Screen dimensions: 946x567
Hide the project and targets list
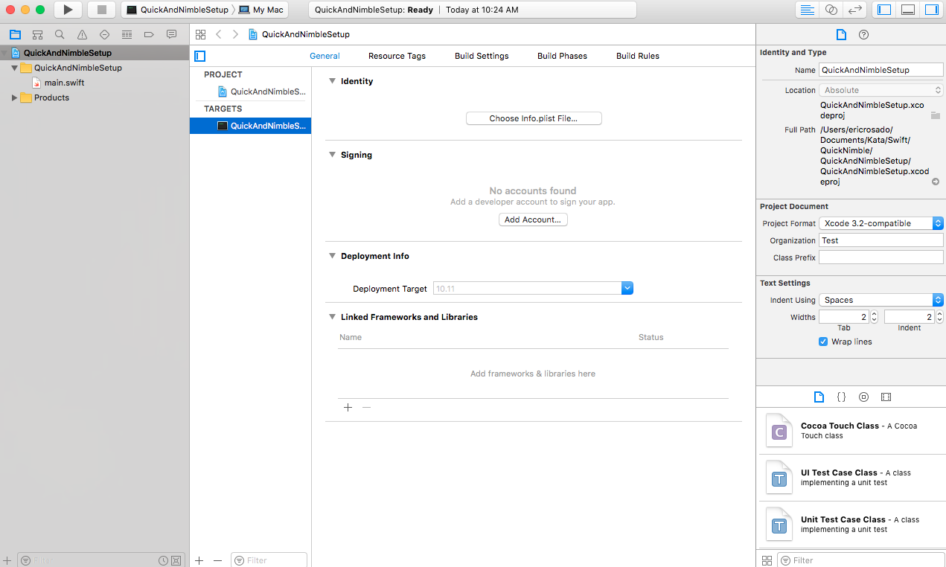coord(199,56)
